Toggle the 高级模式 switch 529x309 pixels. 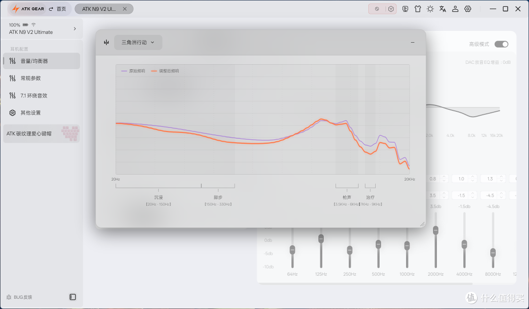[502, 44]
